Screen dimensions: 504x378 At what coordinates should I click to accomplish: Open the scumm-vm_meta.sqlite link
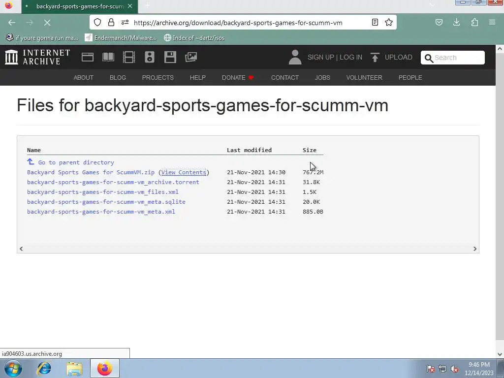tap(106, 202)
